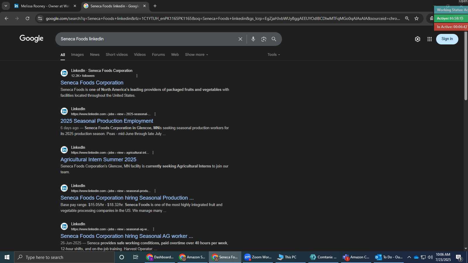Show hidden system tray icons
Viewport: 468px width, 263px height.
pyautogui.click(x=409, y=257)
